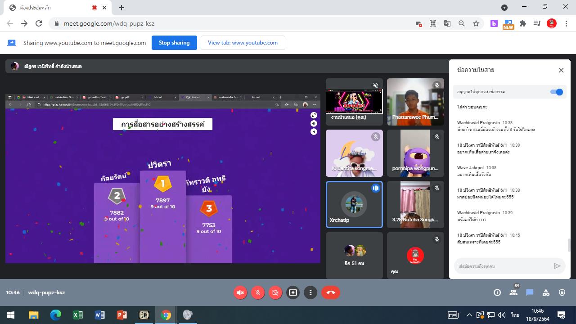Reload the Meet page
The image size is (576, 324).
click(39, 23)
